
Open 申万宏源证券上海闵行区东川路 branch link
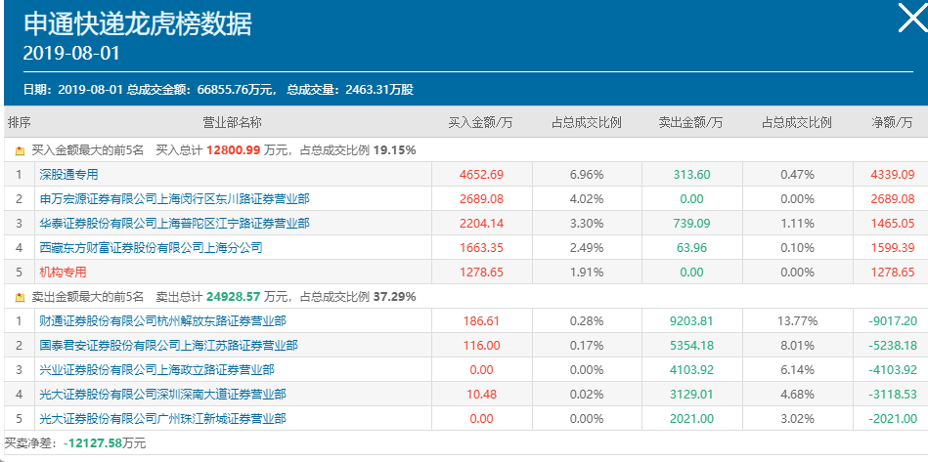(x=174, y=199)
